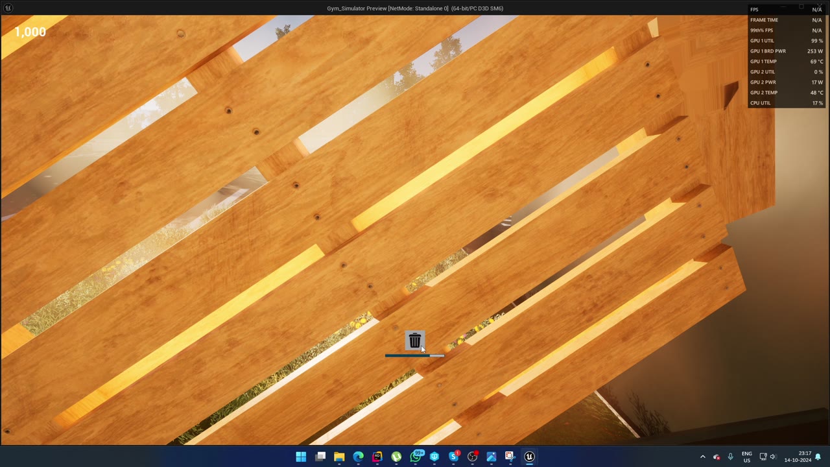Click the Gym_Simulator Preview window title
Screen dimensions: 830x467
[x=415, y=8]
